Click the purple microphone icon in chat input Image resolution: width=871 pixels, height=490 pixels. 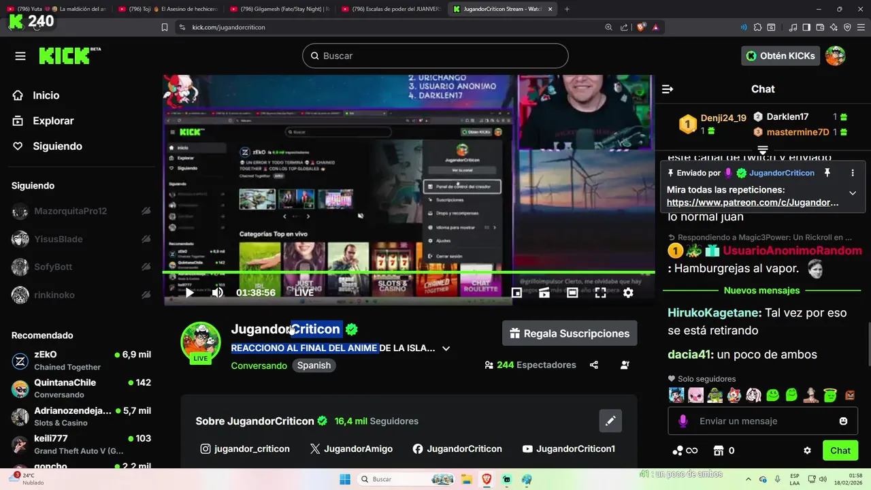683,421
